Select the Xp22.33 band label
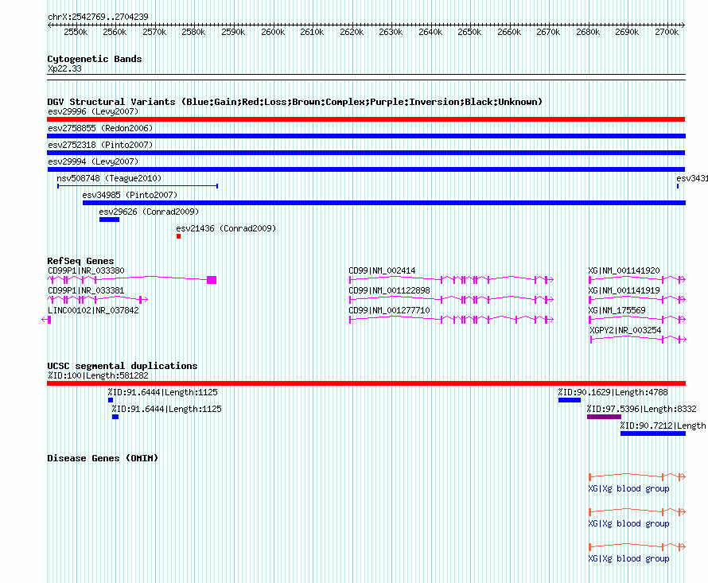Image resolution: width=708 pixels, height=583 pixels. tap(64, 68)
